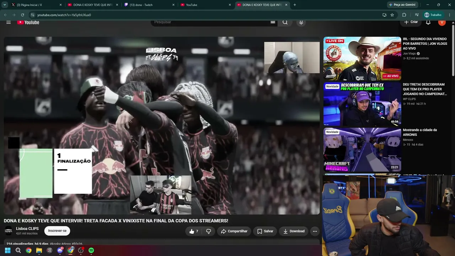This screenshot has height=256, width=455.
Task: Open the YouTube account avatar menu
Action: coord(442,22)
